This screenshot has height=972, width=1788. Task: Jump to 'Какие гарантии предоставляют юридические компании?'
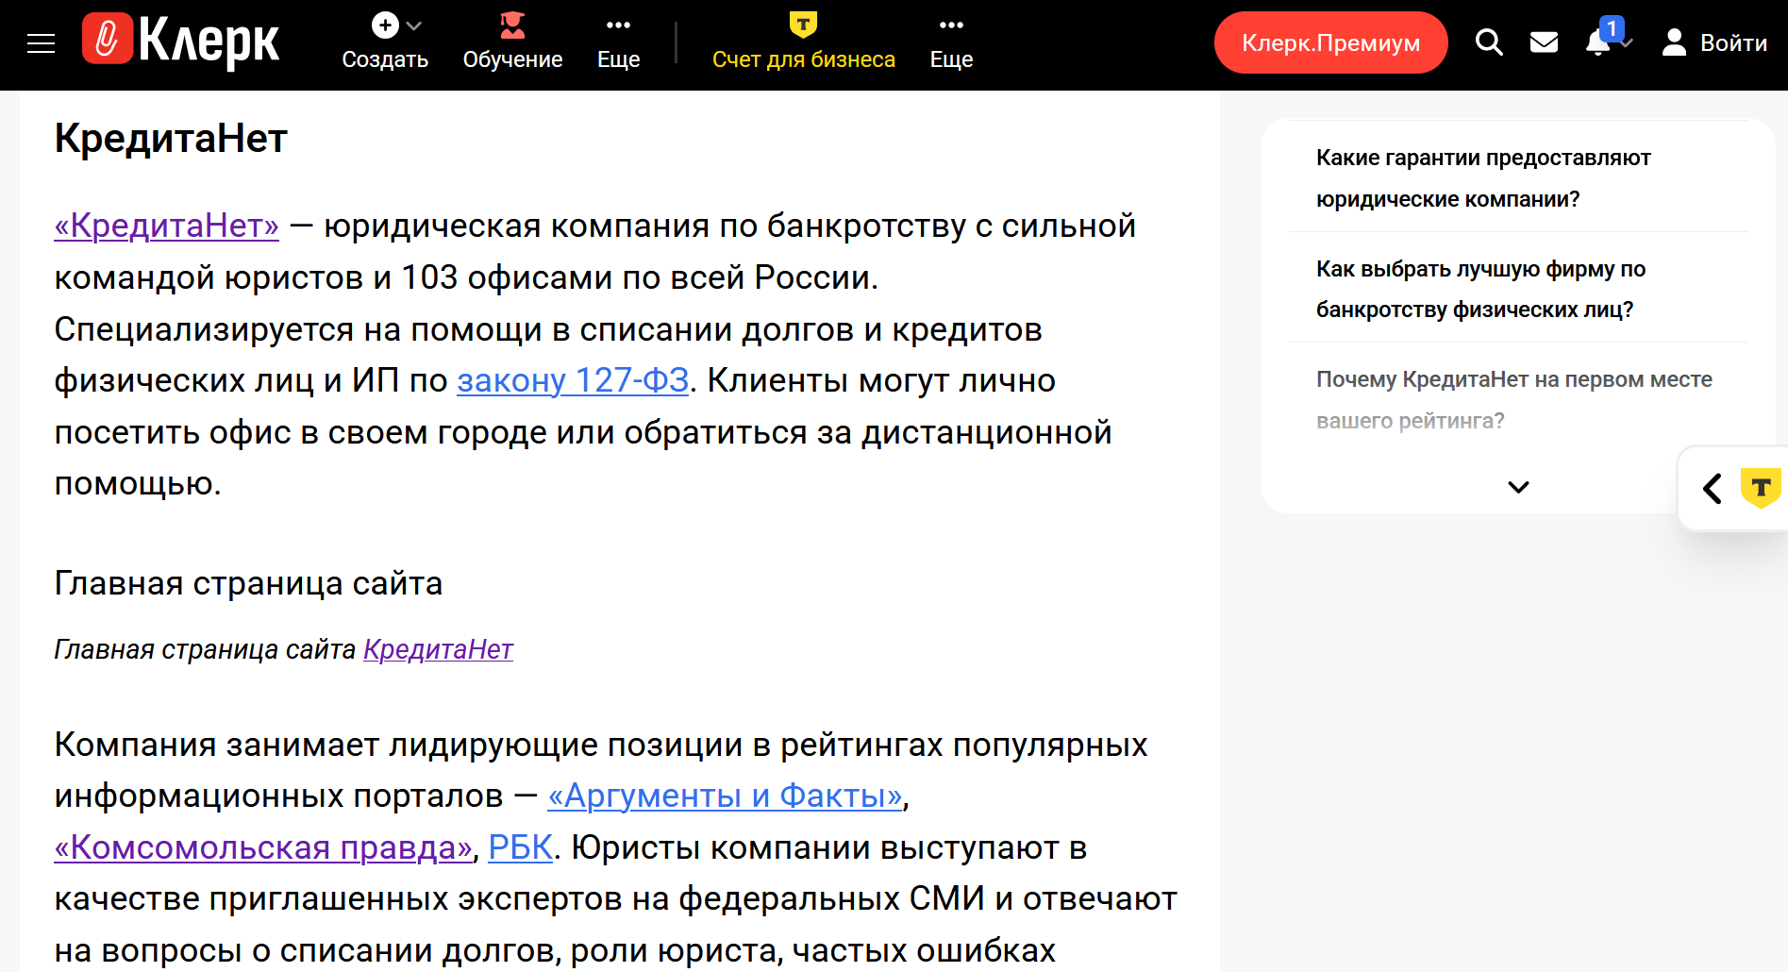(1482, 177)
